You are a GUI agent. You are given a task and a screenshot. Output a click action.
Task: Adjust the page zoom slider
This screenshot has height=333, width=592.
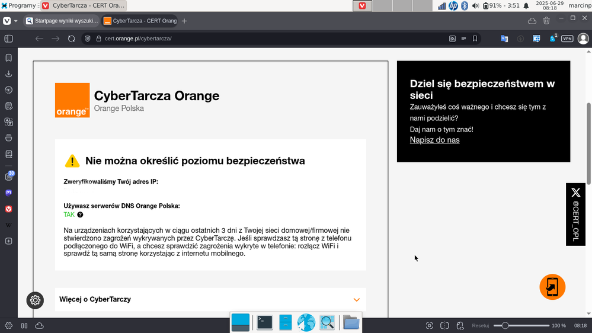point(521,325)
